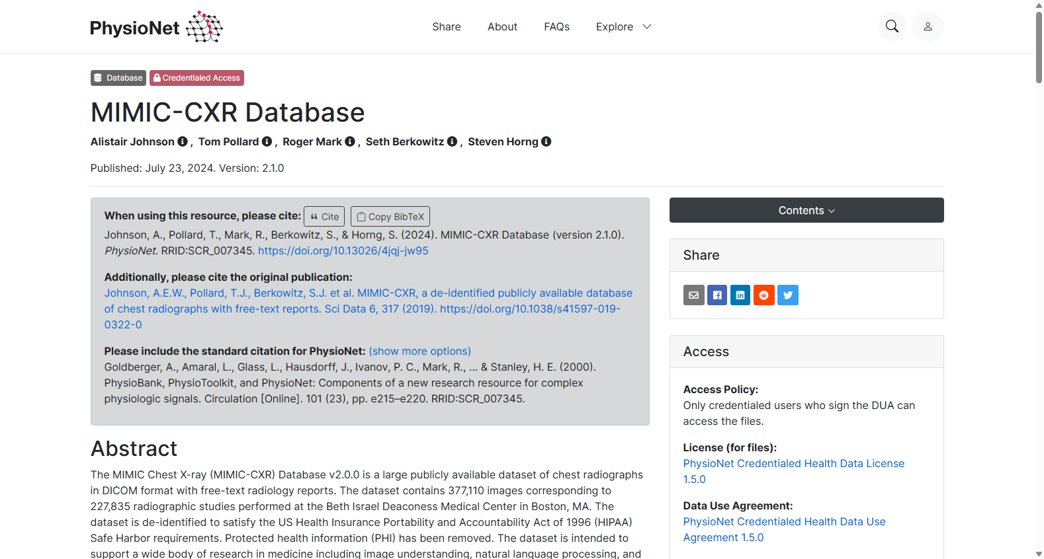Show info for Alistair Johnson
The height and width of the screenshot is (559, 1044).
[x=183, y=141]
